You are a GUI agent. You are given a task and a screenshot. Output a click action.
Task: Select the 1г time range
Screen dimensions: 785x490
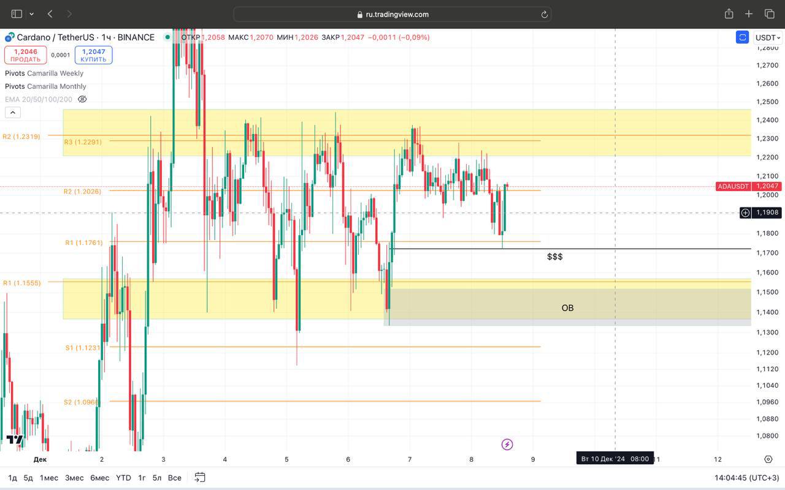(142, 478)
